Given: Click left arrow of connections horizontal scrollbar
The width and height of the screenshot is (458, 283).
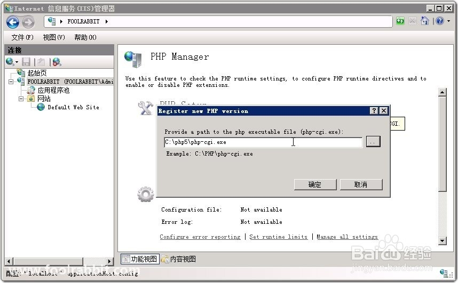Looking at the screenshot, I should point(9,261).
